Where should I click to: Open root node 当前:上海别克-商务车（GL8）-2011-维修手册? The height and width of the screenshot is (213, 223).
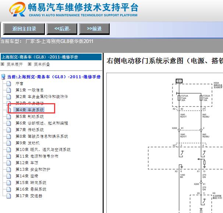coord(54,77)
